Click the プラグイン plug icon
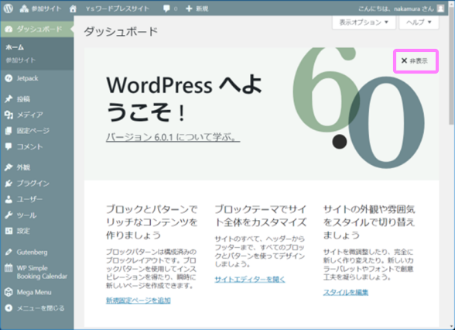Viewport: 455px width, 330px height. coord(9,184)
